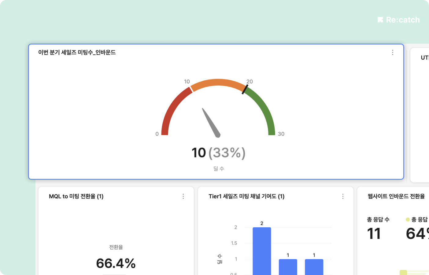Click the 이번 분기 세일즈 미팅수_인바운드 title

pos(77,53)
